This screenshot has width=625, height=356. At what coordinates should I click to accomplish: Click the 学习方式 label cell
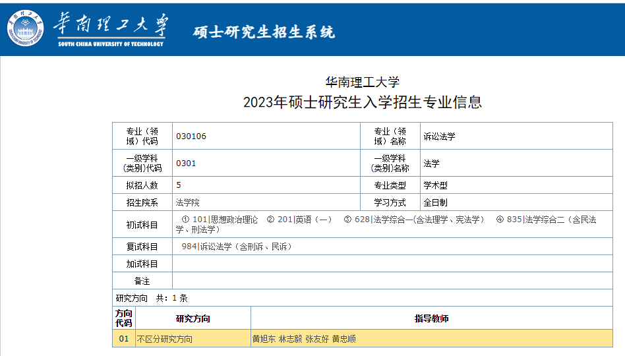[390, 202]
